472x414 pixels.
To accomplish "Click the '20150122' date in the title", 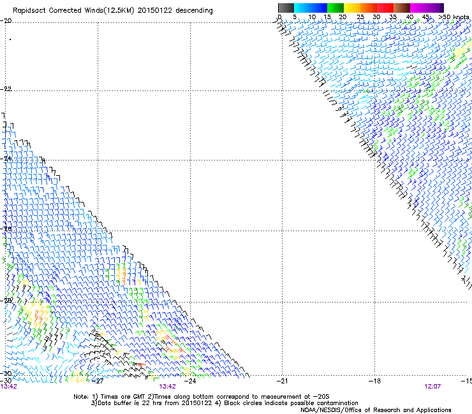I will [x=155, y=11].
